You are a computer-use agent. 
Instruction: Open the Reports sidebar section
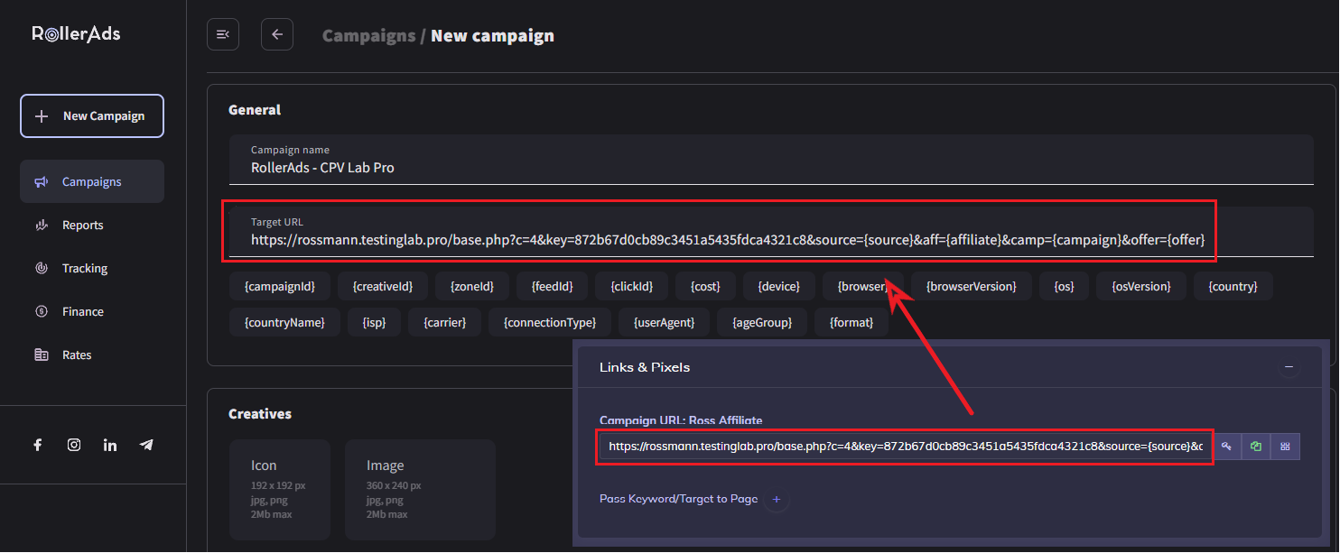pos(92,225)
